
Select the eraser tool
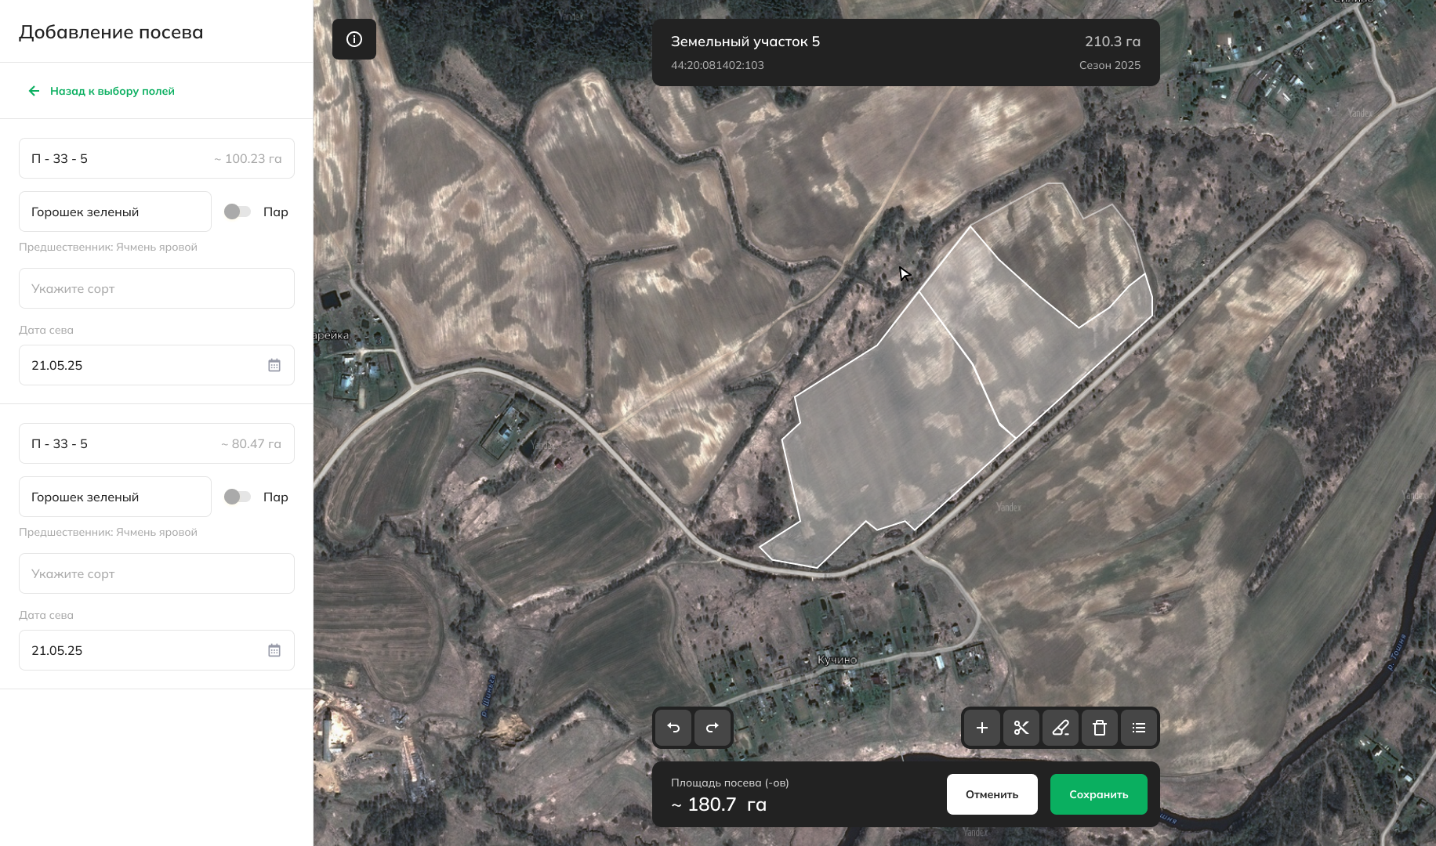pos(1061,728)
